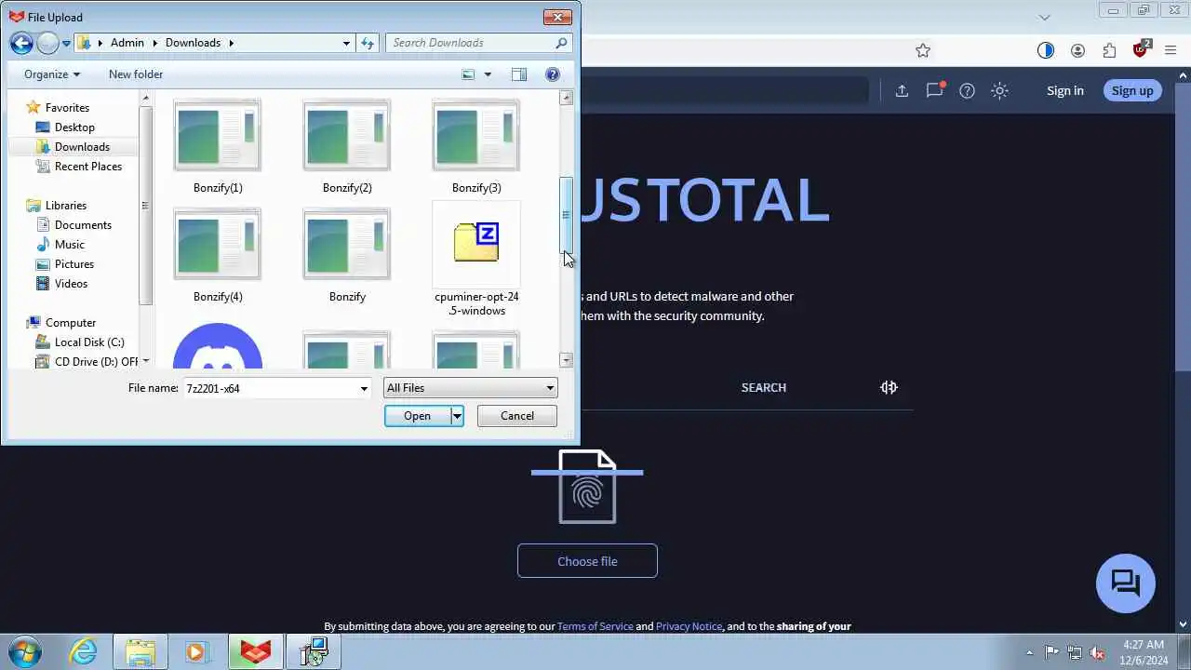Select Desktop in navigation pane
The image size is (1191, 670).
click(x=74, y=127)
